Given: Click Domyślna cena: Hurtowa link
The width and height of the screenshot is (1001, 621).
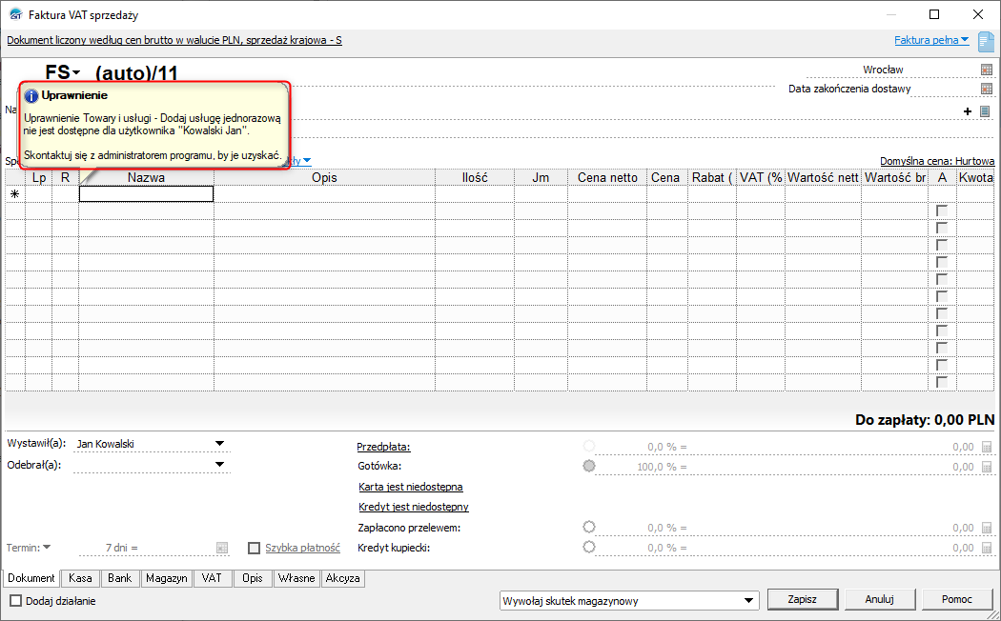Looking at the screenshot, I should pos(937,161).
